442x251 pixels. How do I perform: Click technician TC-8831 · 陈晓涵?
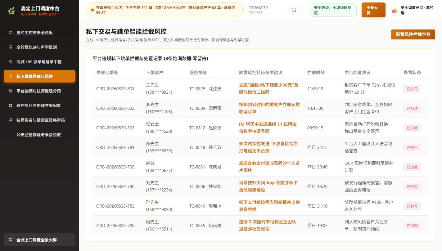coord(205,167)
